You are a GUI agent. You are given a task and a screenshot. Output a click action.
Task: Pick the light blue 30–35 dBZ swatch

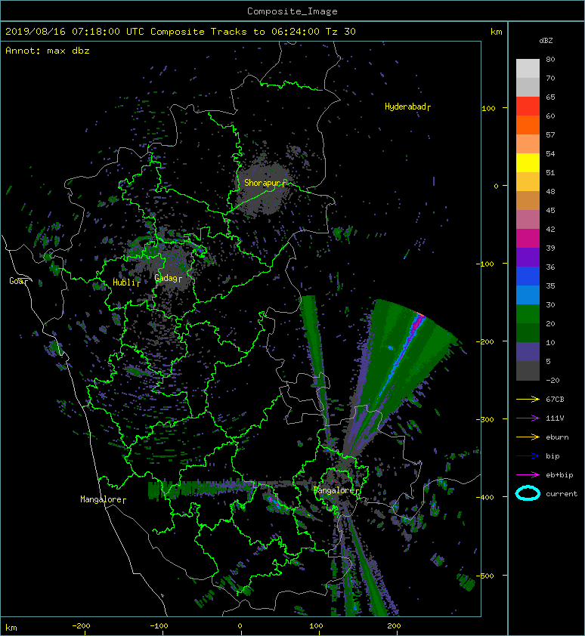[528, 295]
